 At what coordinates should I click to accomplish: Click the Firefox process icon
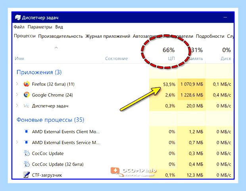point(27,84)
